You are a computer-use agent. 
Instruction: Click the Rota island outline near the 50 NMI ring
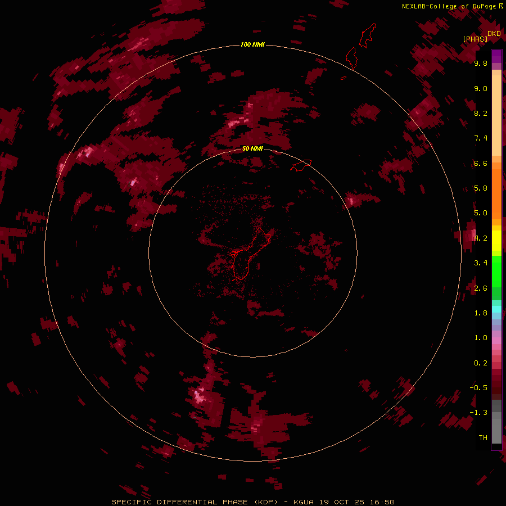point(301,165)
